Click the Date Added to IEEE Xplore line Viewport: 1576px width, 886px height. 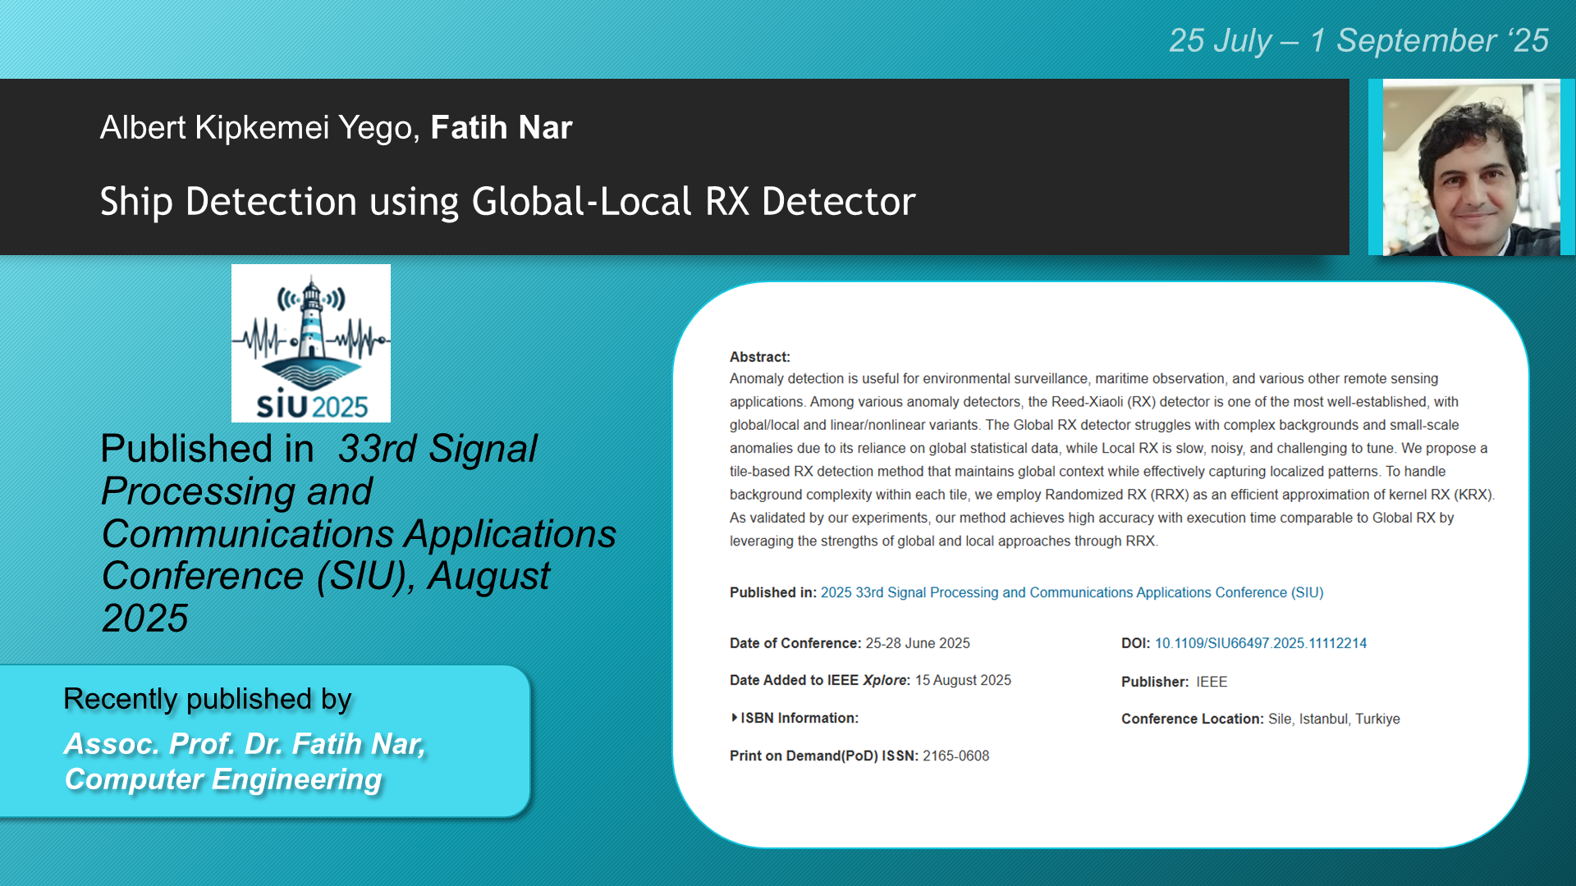870,680
